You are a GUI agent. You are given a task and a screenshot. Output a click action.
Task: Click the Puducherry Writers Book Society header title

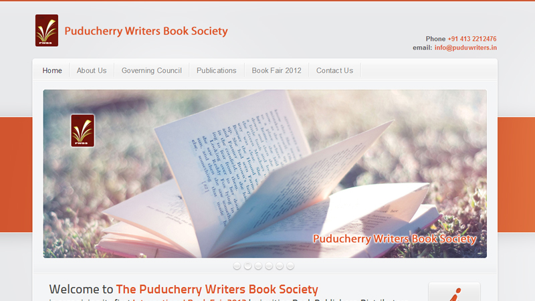click(146, 31)
